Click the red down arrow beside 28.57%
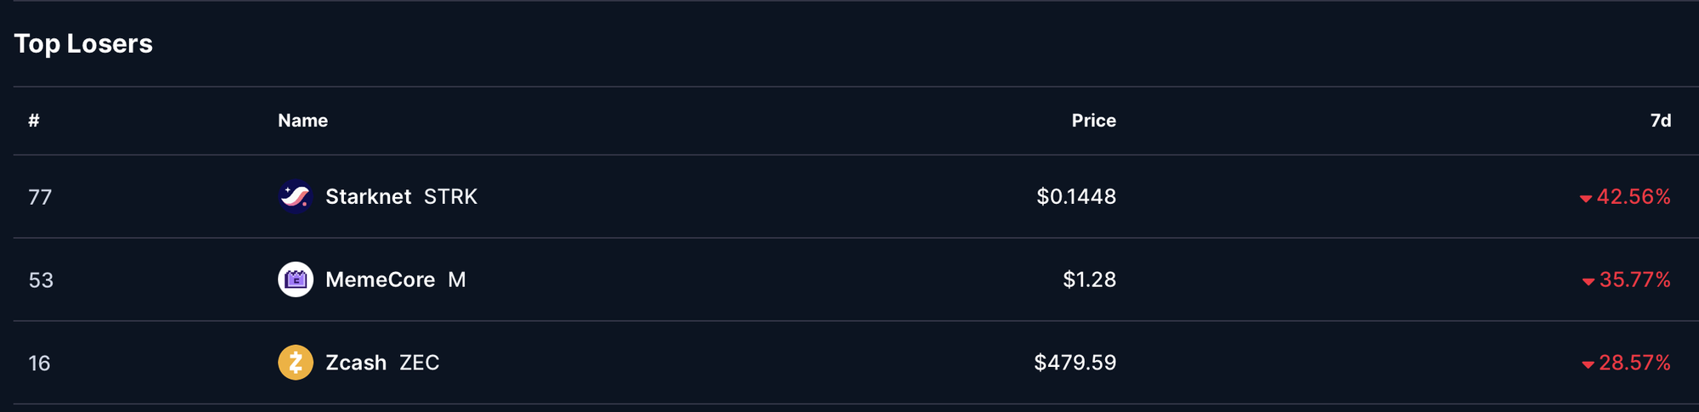Image resolution: width=1699 pixels, height=412 pixels. (1588, 365)
